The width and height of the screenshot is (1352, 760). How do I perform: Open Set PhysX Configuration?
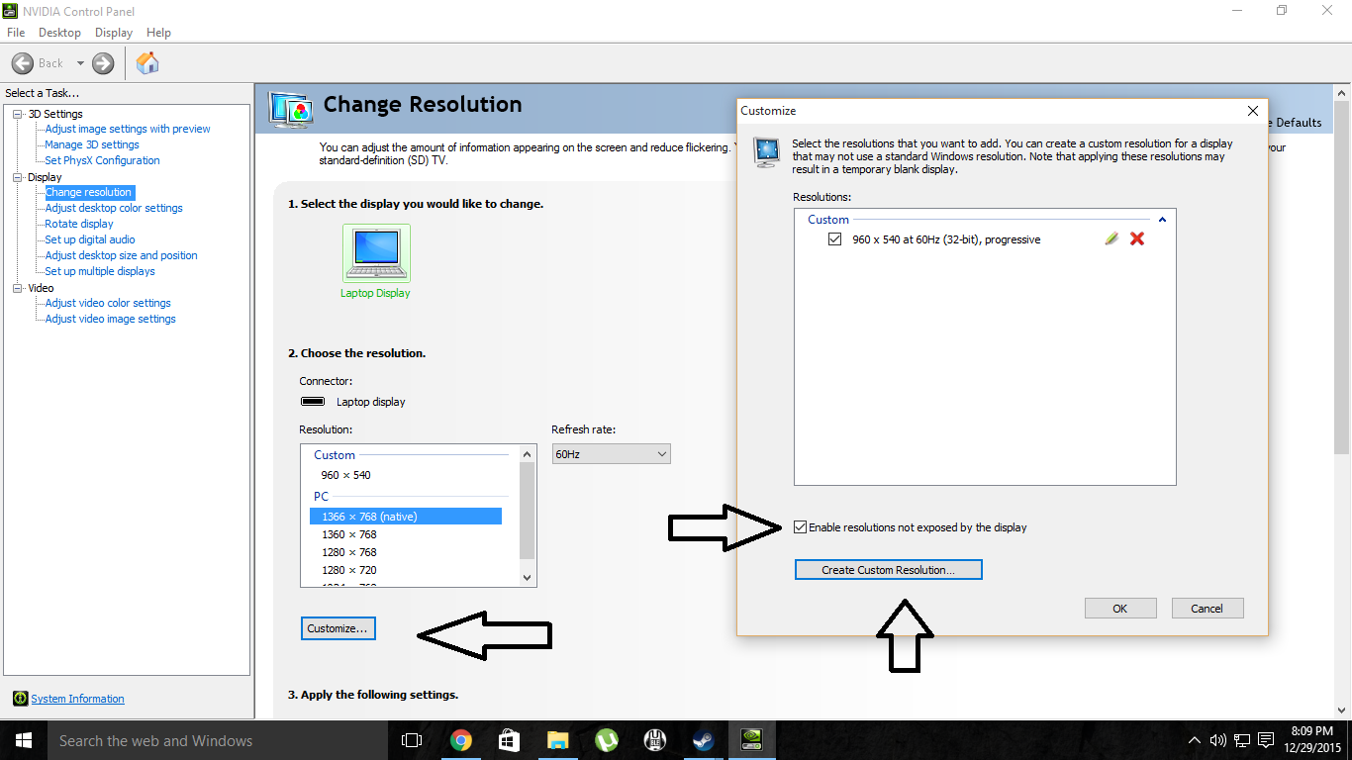point(102,160)
